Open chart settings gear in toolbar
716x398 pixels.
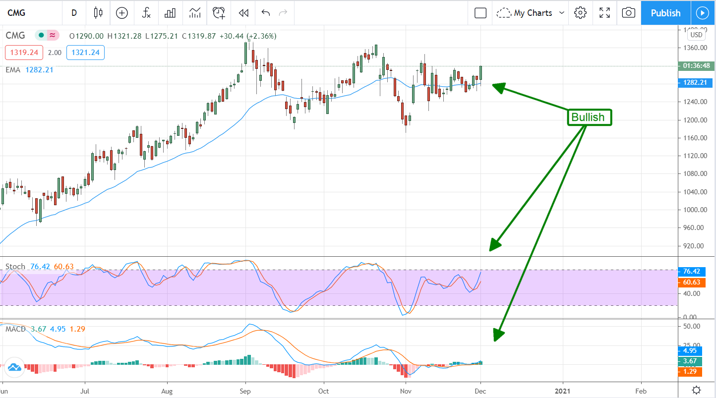[x=580, y=13]
